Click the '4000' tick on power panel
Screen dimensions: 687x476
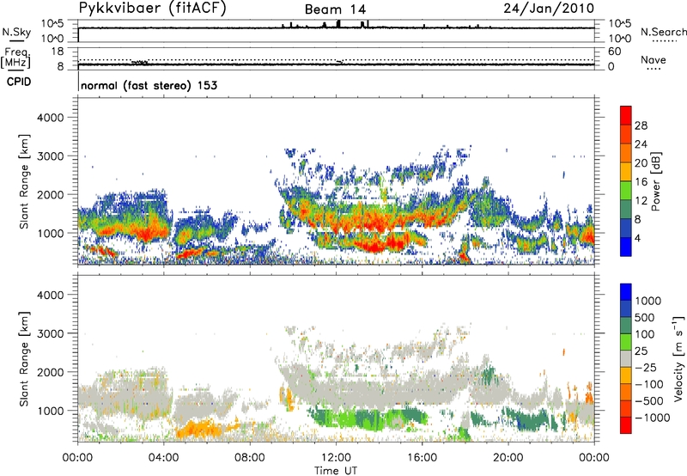[x=50, y=118]
